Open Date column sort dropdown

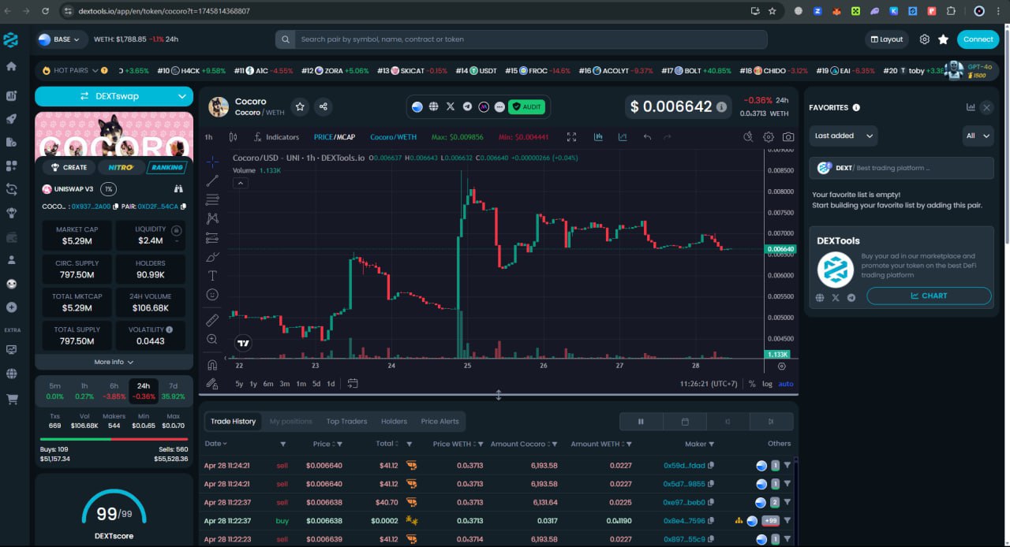[216, 444]
